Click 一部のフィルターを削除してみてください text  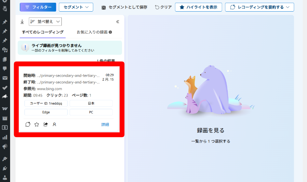63,50
